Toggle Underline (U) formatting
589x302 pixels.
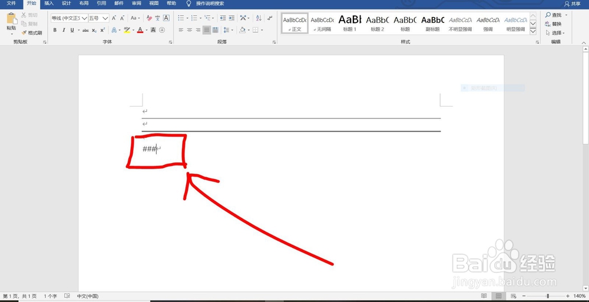pyautogui.click(x=72, y=30)
